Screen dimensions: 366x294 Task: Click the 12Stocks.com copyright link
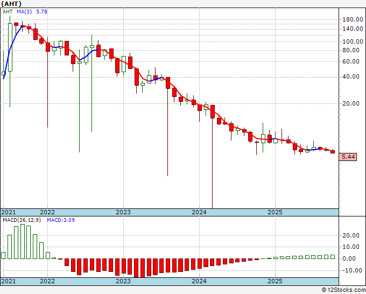pos(343,290)
